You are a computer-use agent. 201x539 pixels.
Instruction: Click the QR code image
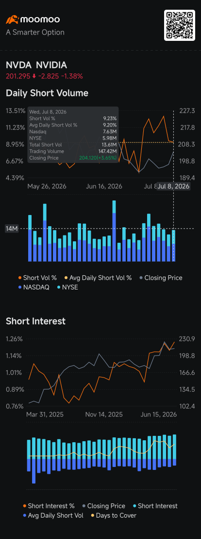click(179, 25)
